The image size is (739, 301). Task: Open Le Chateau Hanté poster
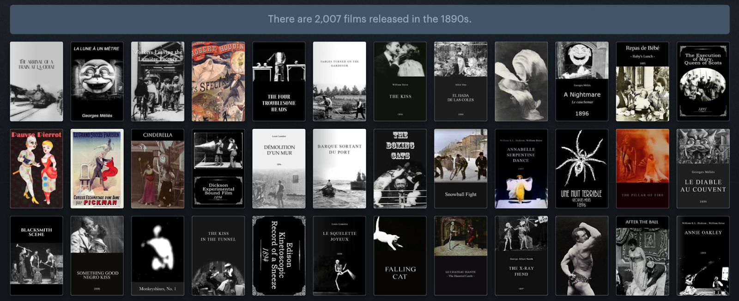tap(460, 256)
